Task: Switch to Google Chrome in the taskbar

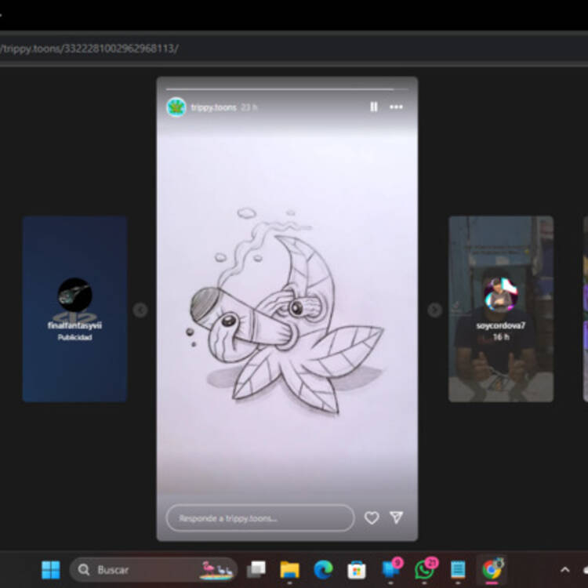Action: pyautogui.click(x=492, y=569)
